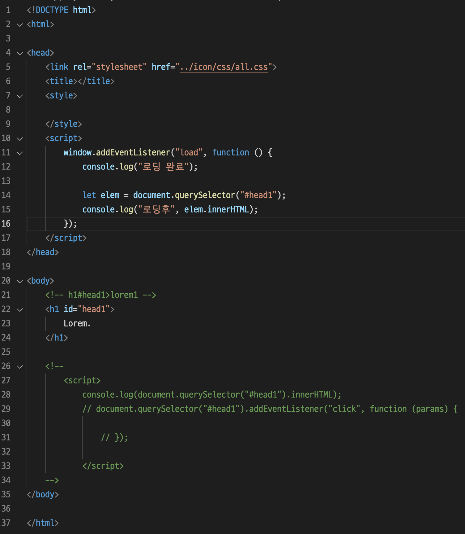Viewport: 465px width, 534px height.
Task: Collapse the style block fold on line 7
Action: 20,96
